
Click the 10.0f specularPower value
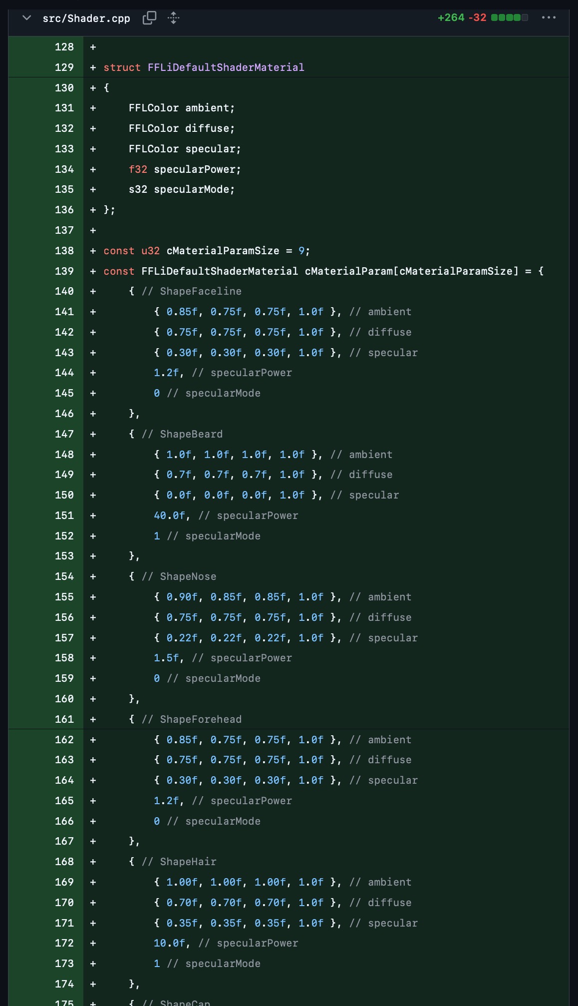[x=171, y=943]
